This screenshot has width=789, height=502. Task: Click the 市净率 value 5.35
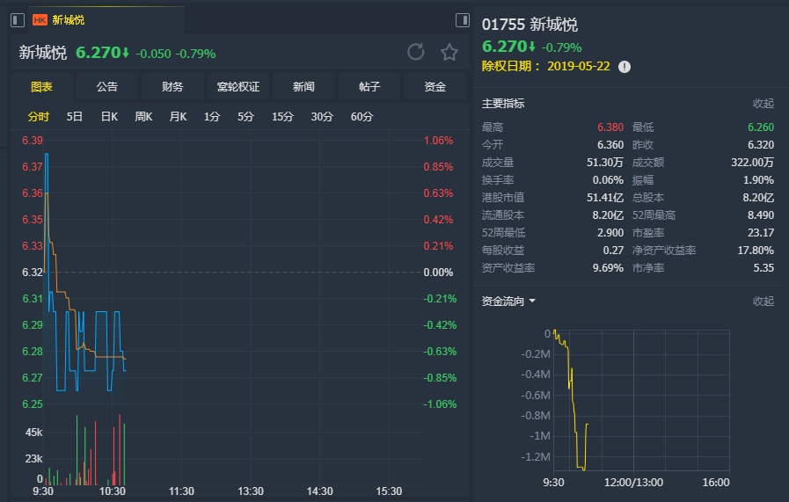[x=763, y=268]
